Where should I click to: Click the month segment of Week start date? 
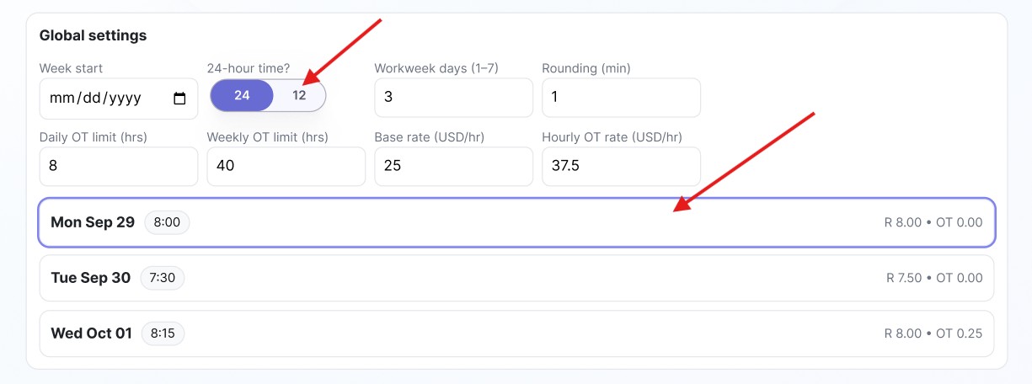(x=61, y=99)
